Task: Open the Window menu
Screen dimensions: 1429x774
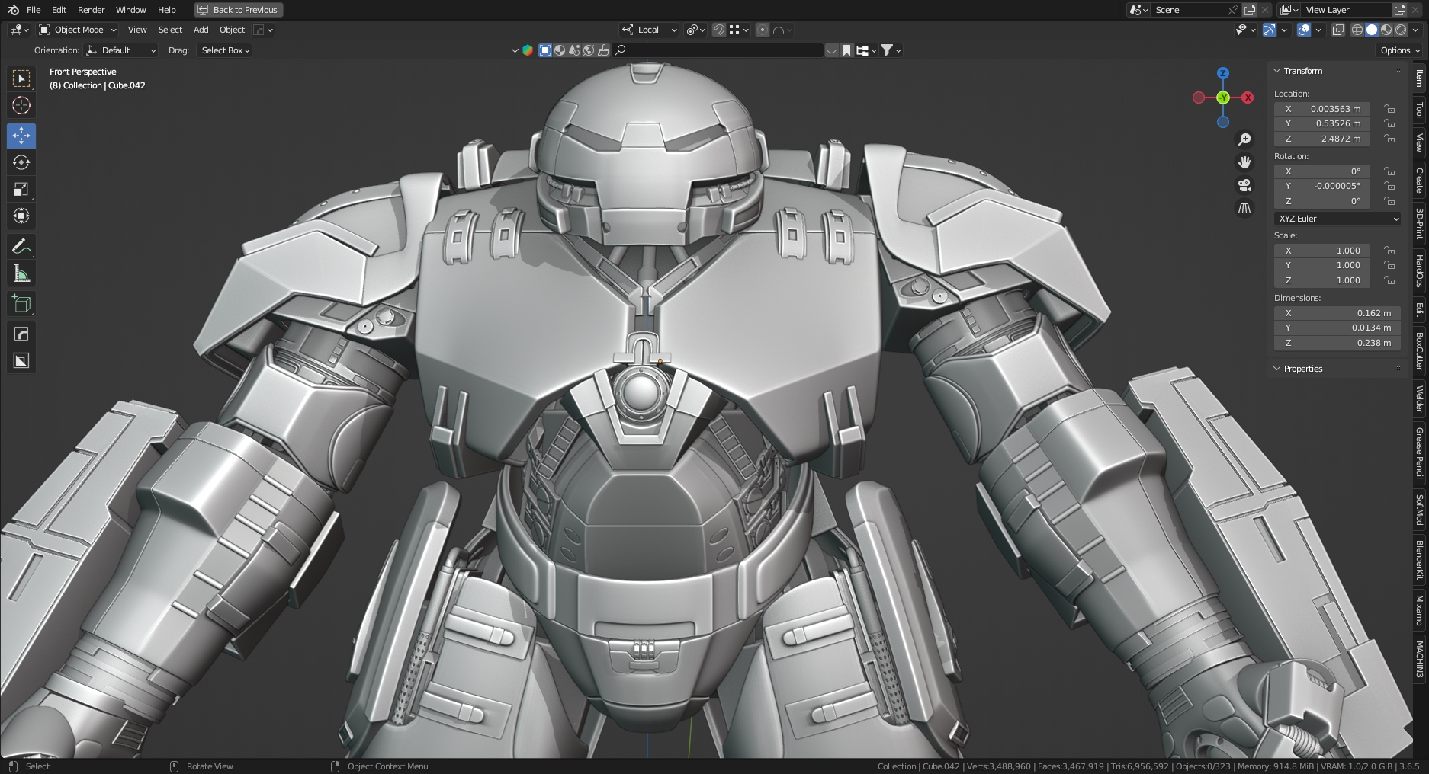Action: (130, 10)
